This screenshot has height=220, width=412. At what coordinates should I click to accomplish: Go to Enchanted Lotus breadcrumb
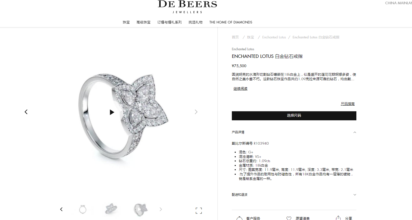tap(274, 37)
